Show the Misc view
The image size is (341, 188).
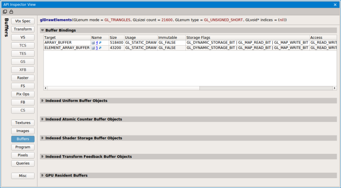(x=23, y=176)
